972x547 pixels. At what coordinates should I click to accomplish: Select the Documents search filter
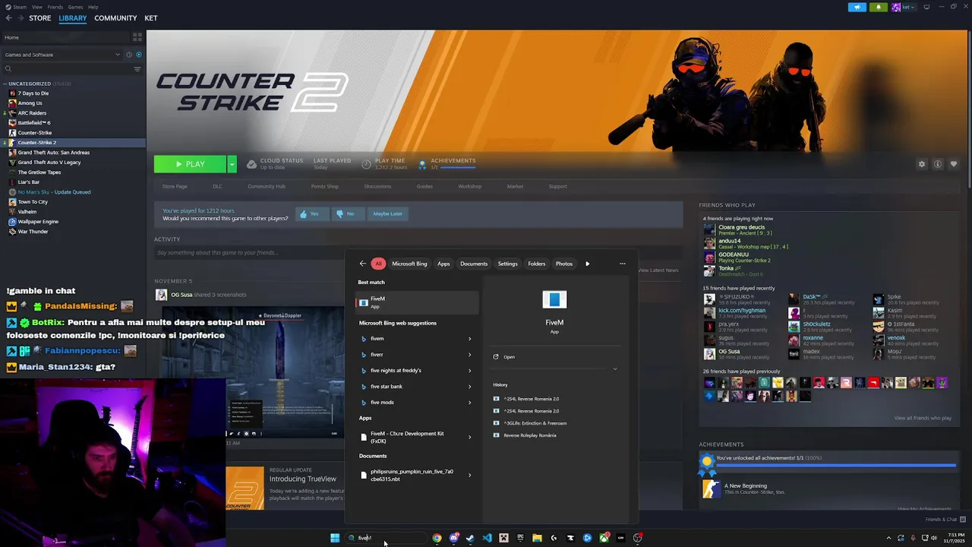click(x=474, y=264)
